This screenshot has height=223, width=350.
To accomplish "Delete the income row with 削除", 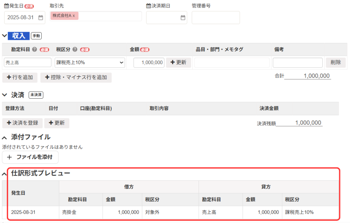I will (x=335, y=62).
